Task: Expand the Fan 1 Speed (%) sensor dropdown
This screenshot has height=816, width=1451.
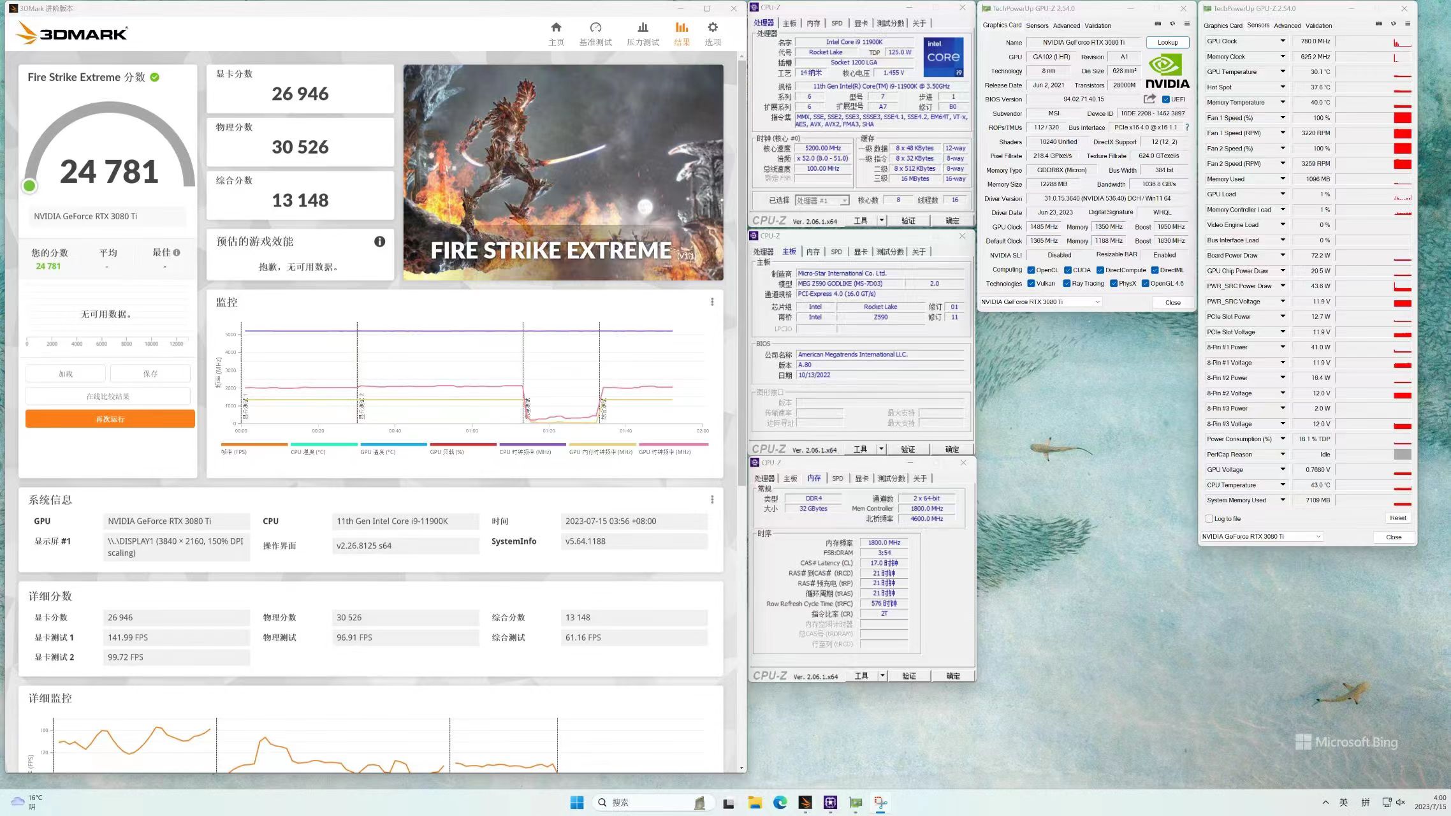Action: tap(1283, 117)
